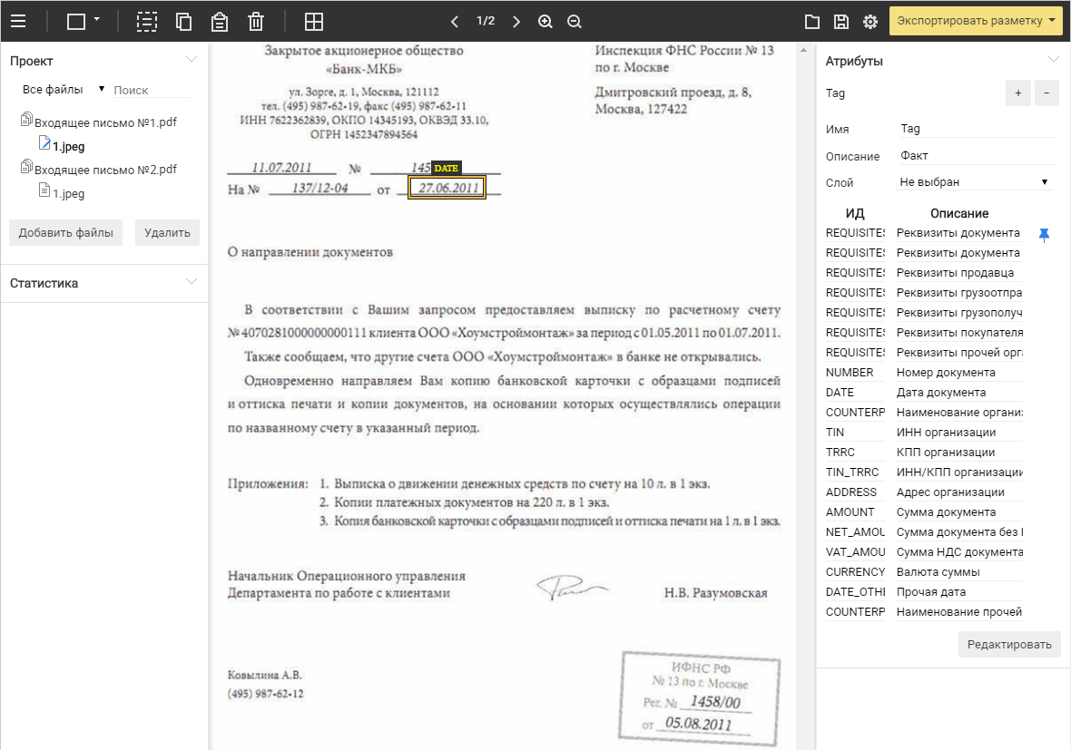The height and width of the screenshot is (750, 1071).
Task: Expand the «Статистика» section
Action: click(x=192, y=282)
